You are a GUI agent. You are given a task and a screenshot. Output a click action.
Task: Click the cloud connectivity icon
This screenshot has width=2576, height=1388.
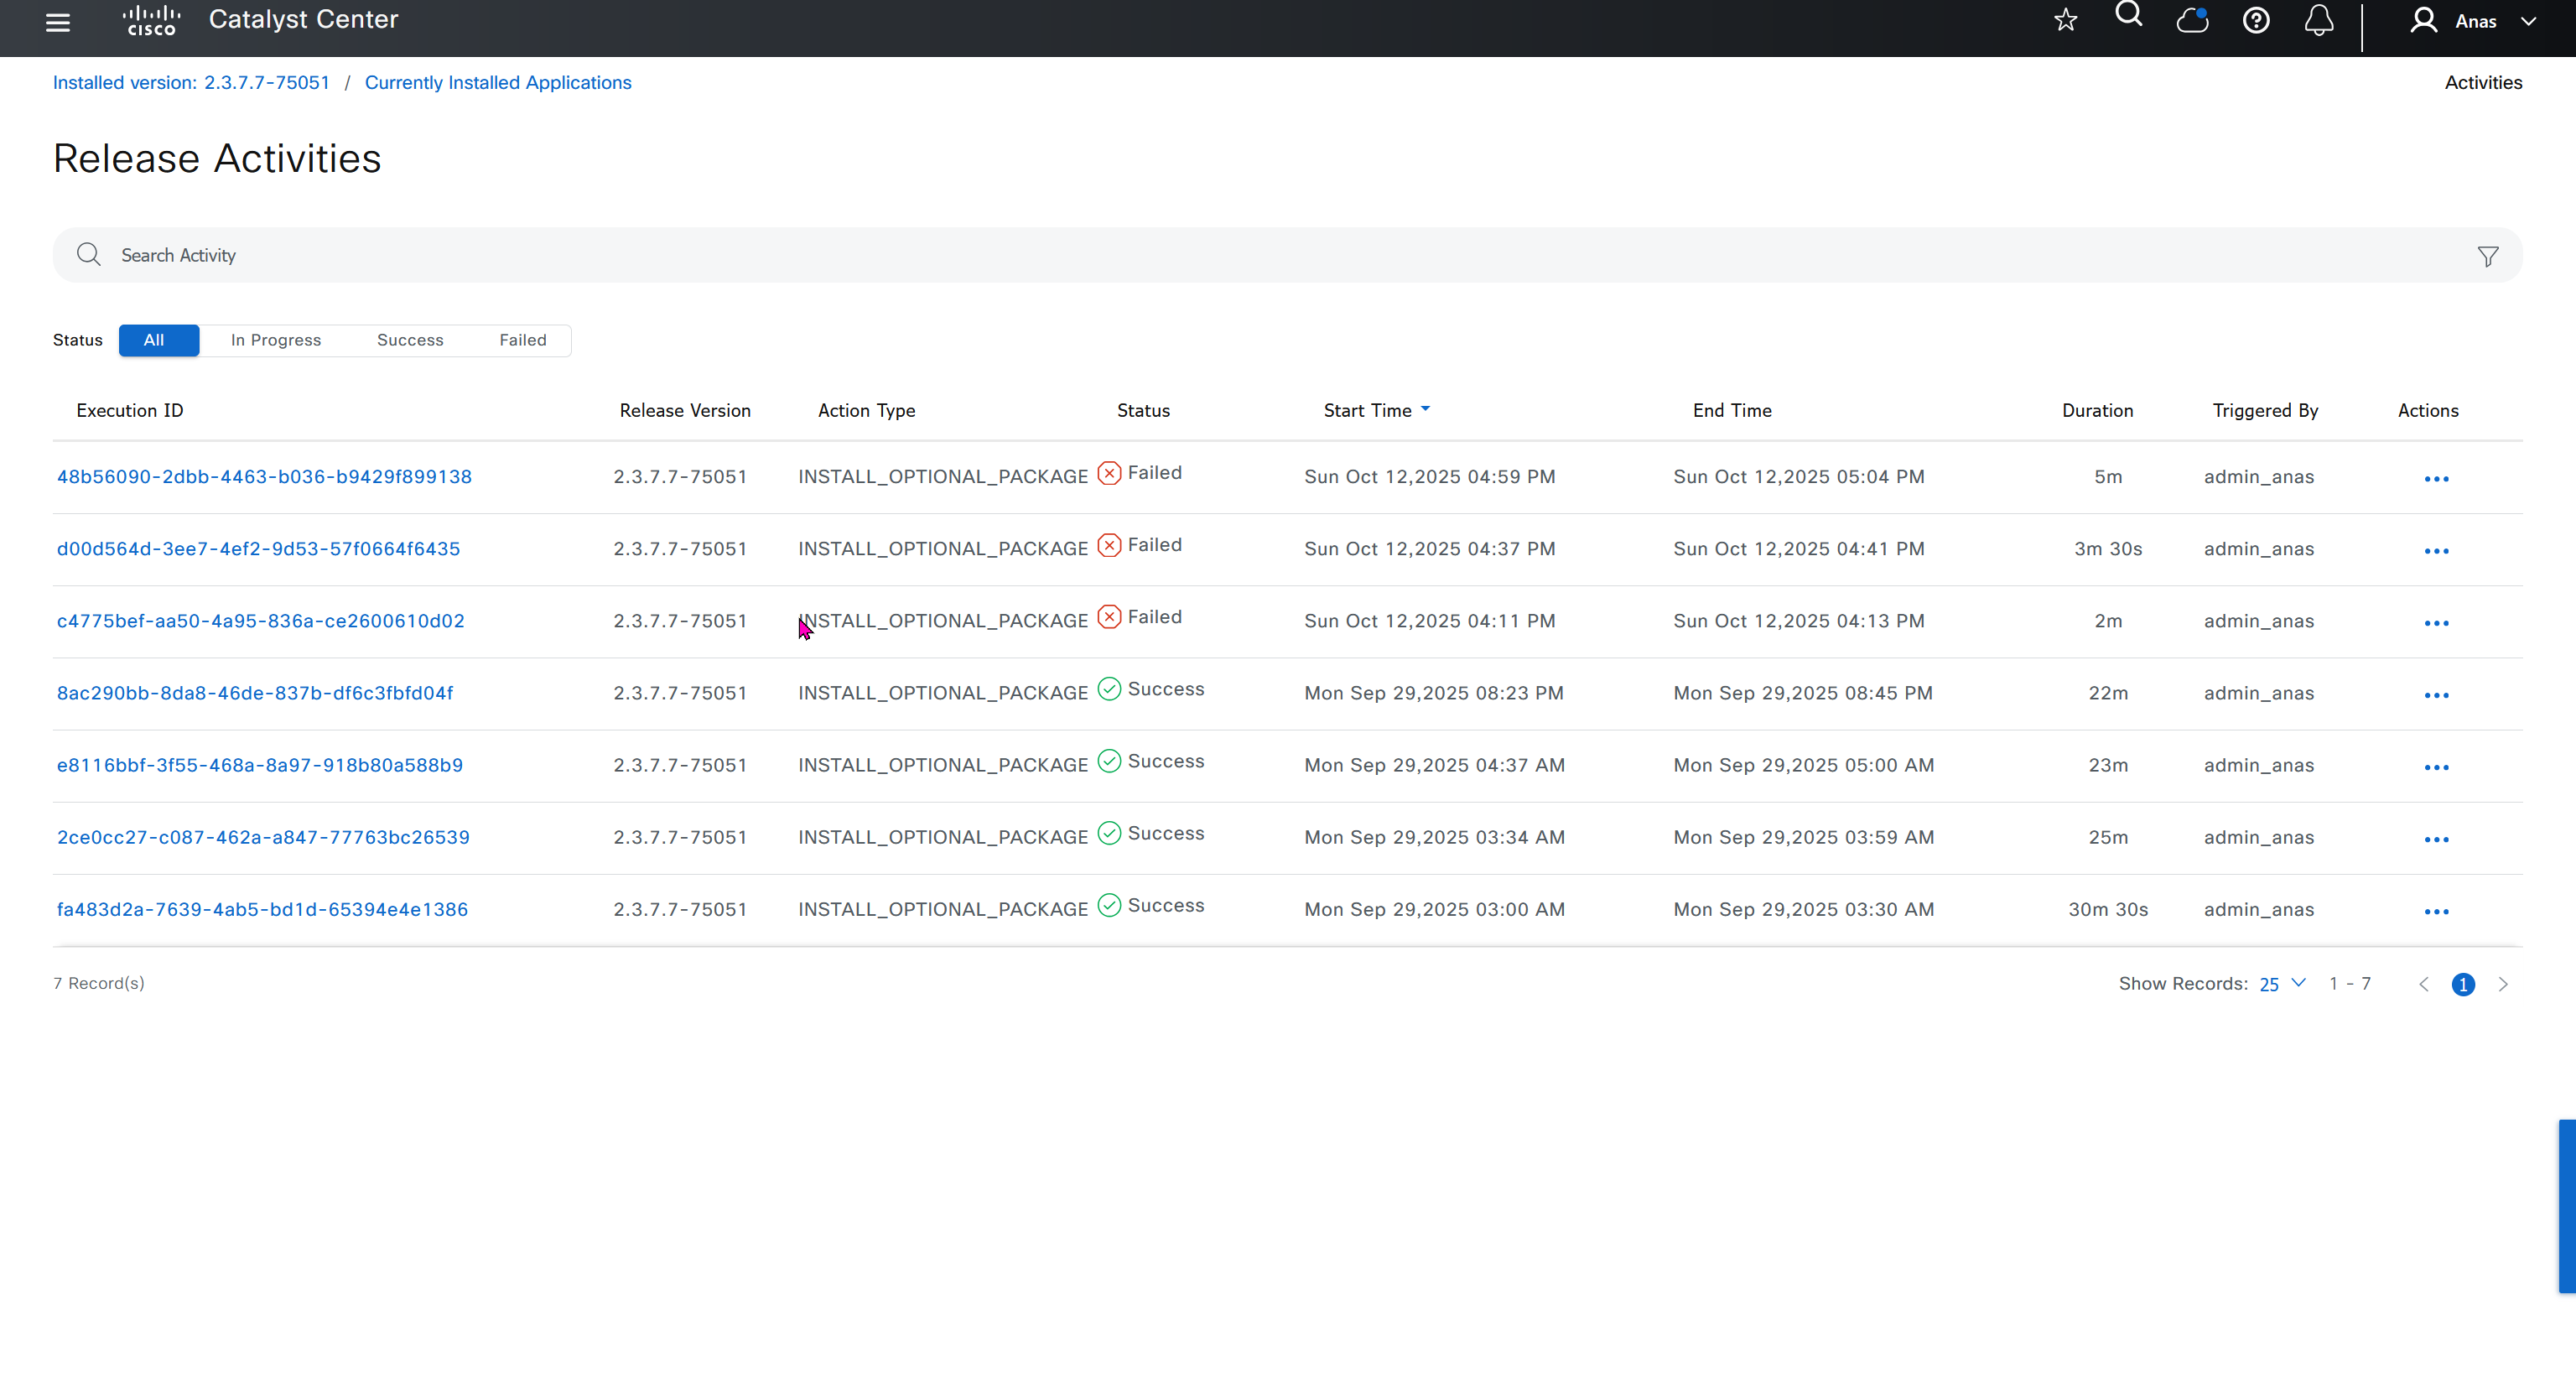click(x=2192, y=20)
